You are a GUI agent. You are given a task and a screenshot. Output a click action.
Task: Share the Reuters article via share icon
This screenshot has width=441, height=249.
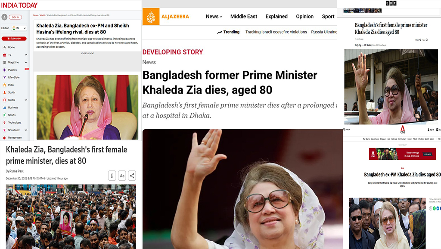(132, 176)
